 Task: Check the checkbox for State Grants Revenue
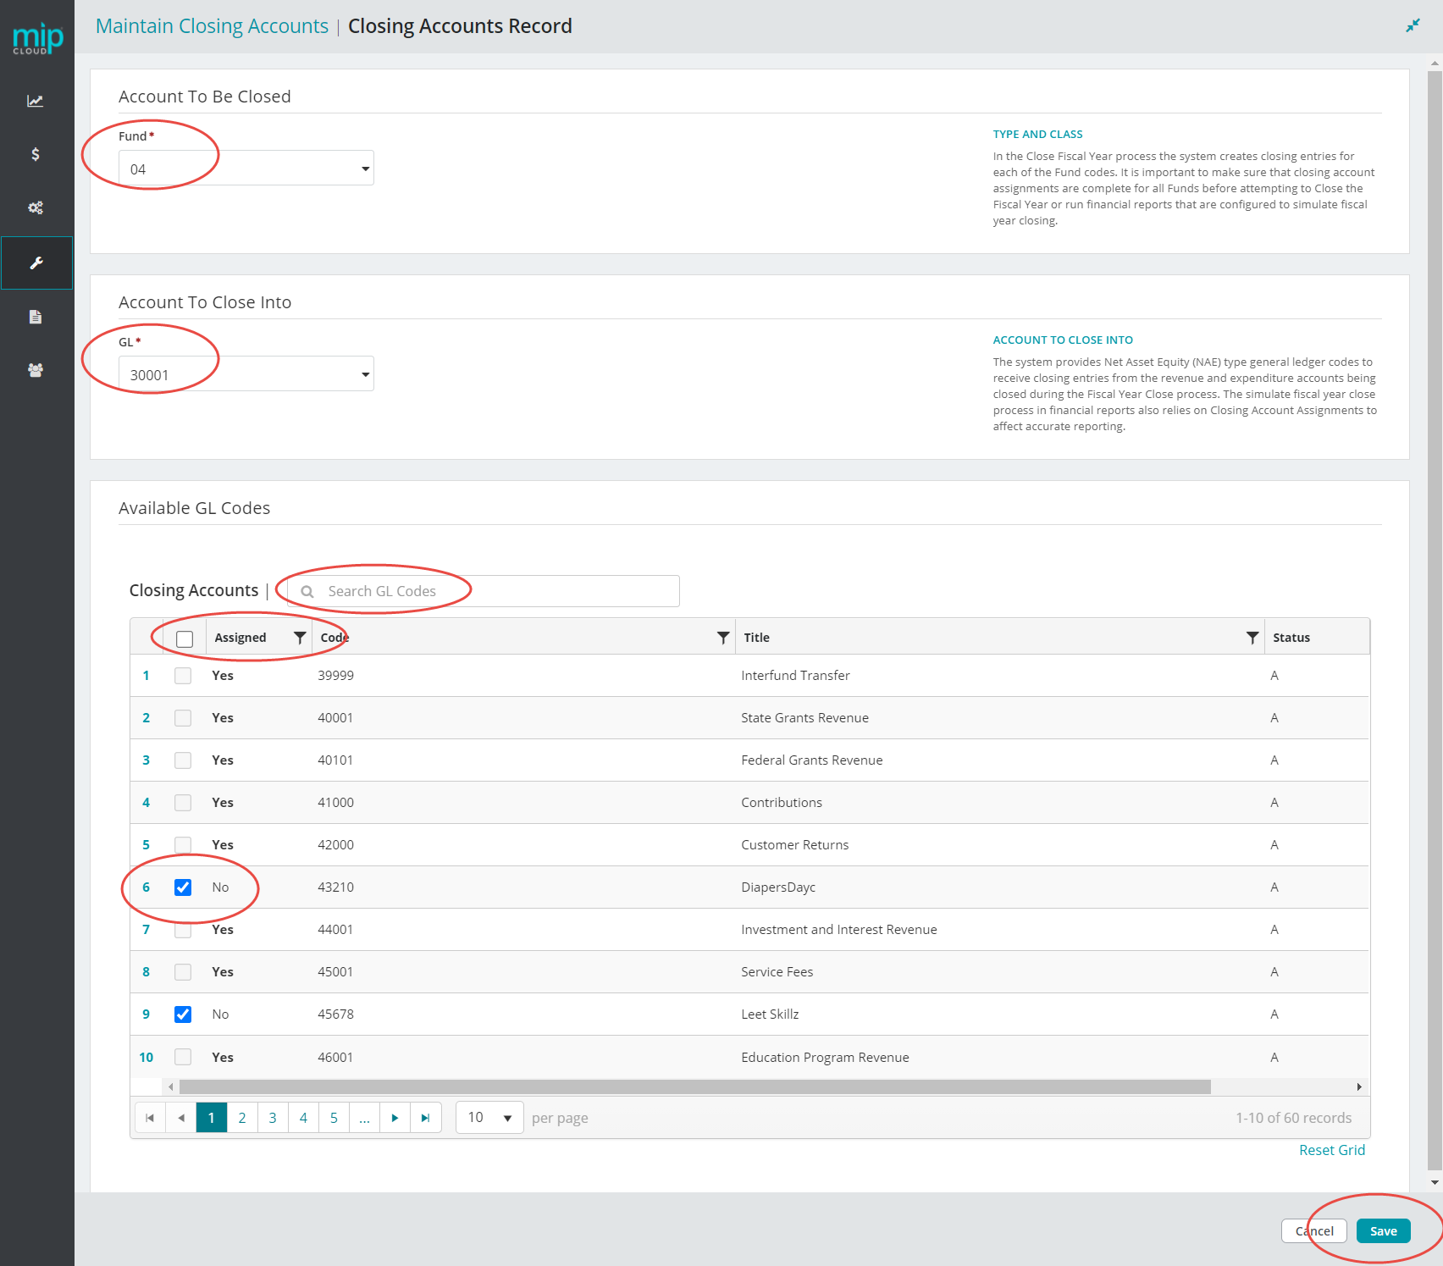[x=183, y=717]
